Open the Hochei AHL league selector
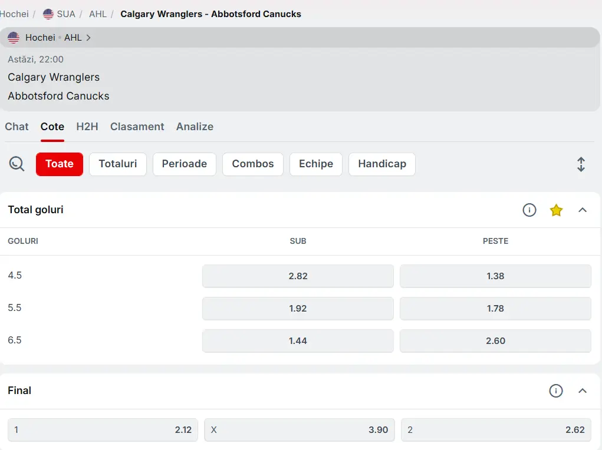Viewport: 602px width, 450px height. click(x=50, y=38)
